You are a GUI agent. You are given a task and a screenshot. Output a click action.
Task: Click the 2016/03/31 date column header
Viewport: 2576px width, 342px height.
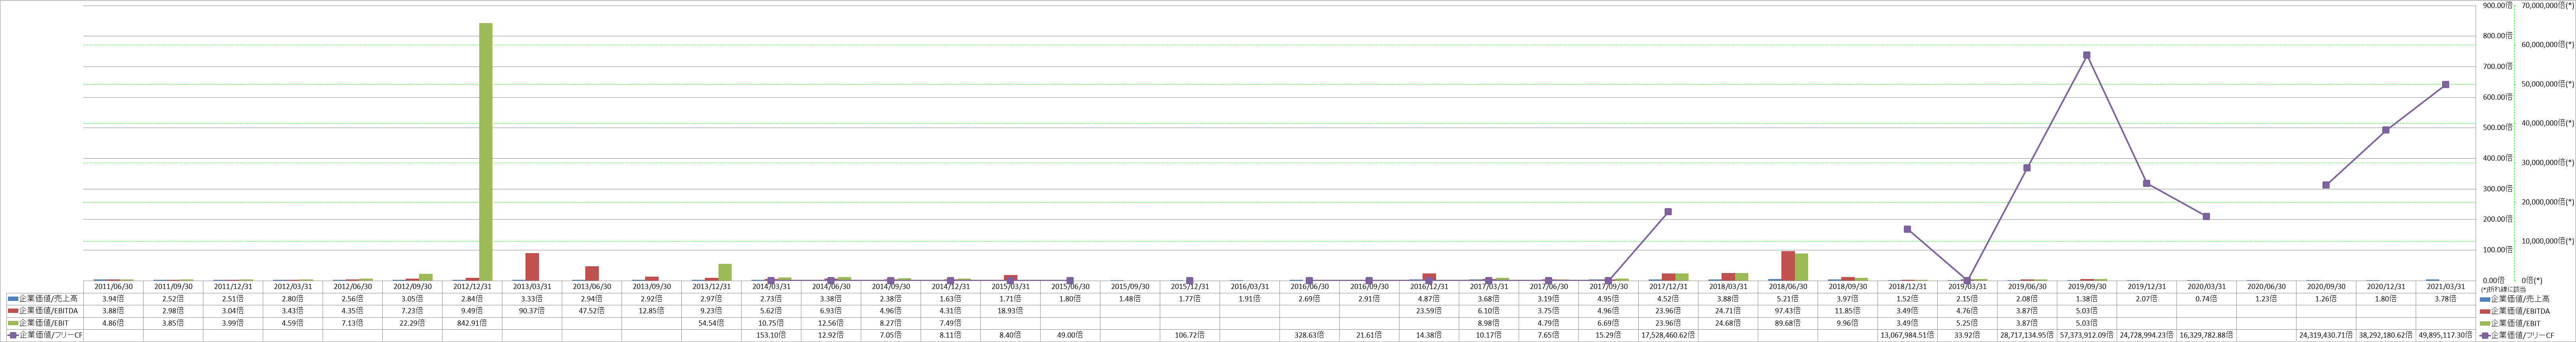tap(1249, 286)
